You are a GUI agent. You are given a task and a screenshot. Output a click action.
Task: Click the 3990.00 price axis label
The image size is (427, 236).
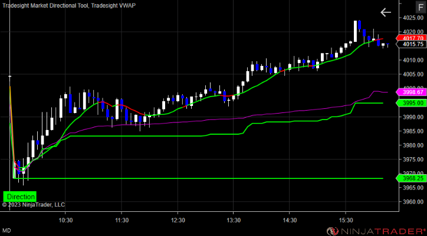pos(414,117)
